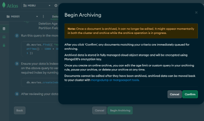Click the MDBU organization building icon
204x121 pixels.
click(25, 6)
